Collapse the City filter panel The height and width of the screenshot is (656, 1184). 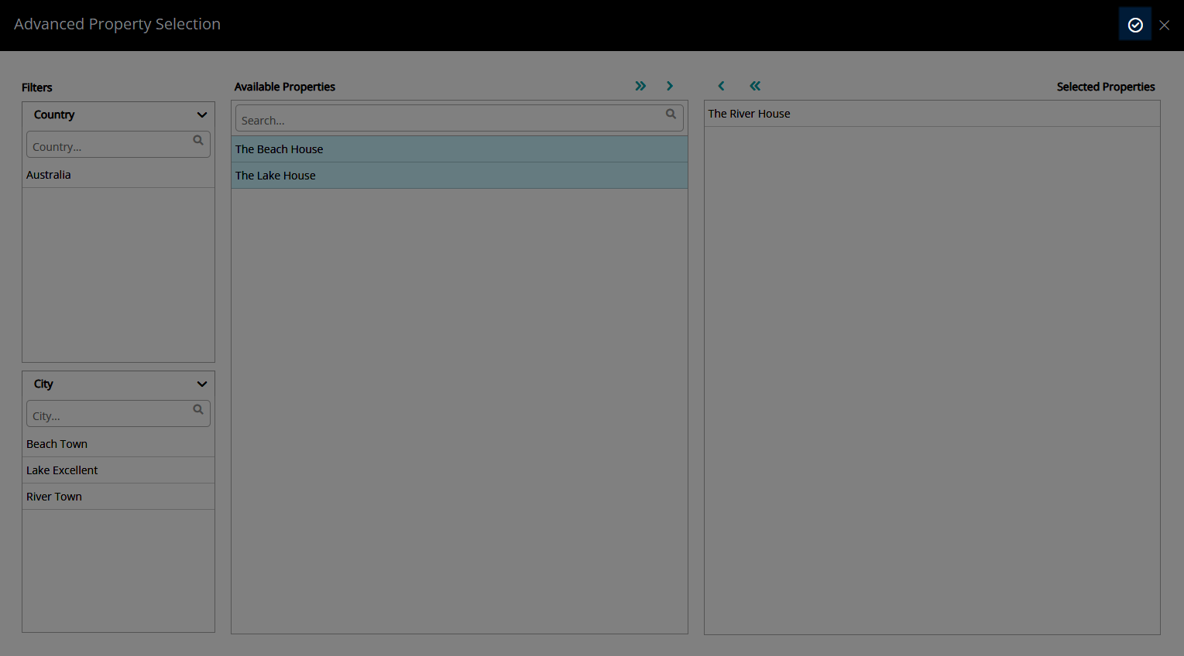click(202, 384)
